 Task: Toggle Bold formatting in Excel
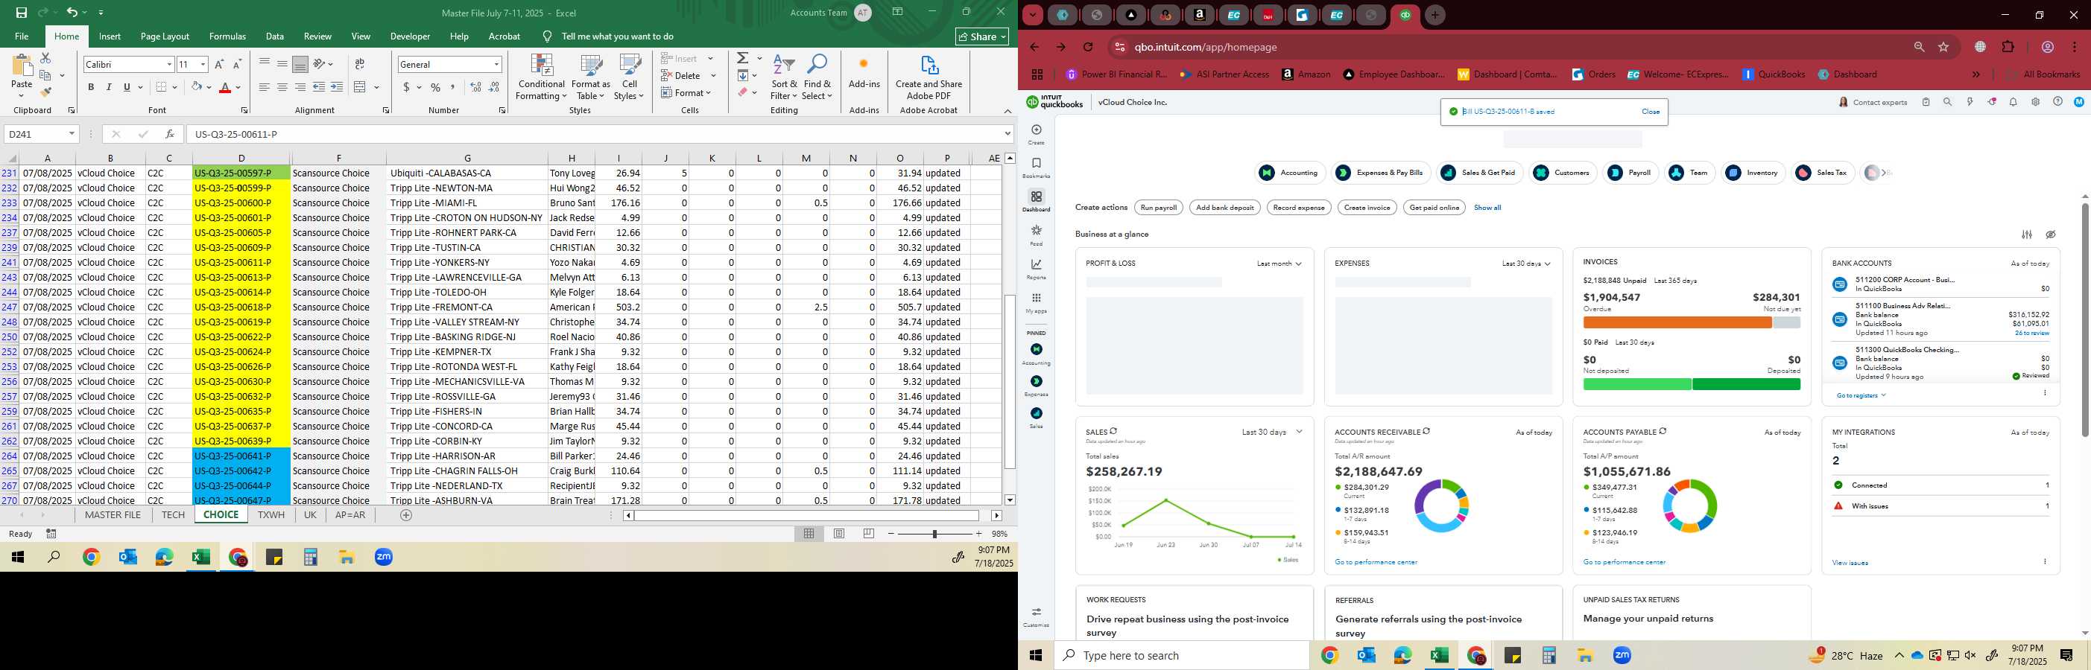pyautogui.click(x=91, y=87)
